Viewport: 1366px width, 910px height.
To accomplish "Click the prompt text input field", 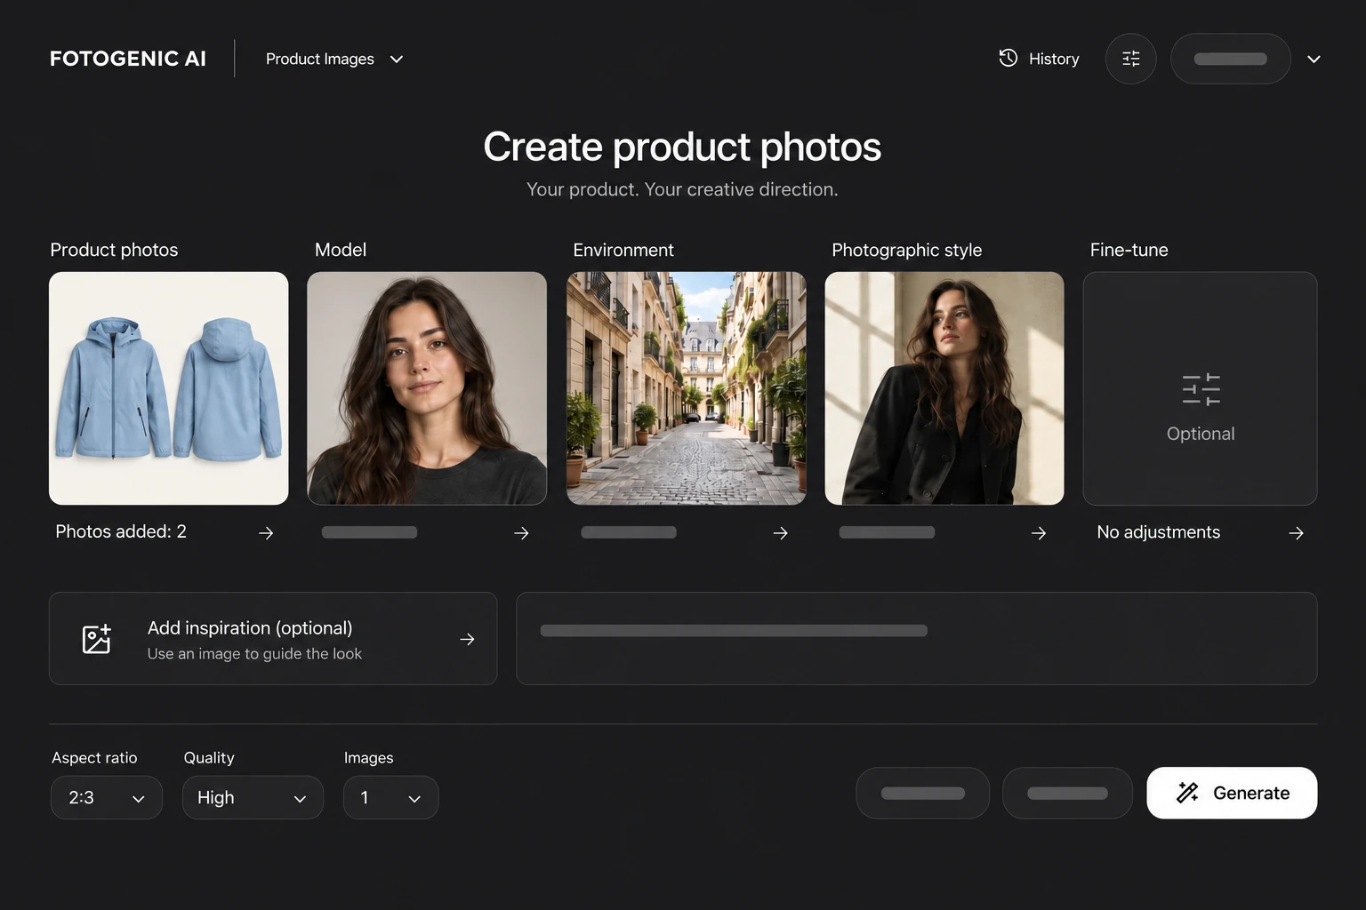I will pos(917,638).
